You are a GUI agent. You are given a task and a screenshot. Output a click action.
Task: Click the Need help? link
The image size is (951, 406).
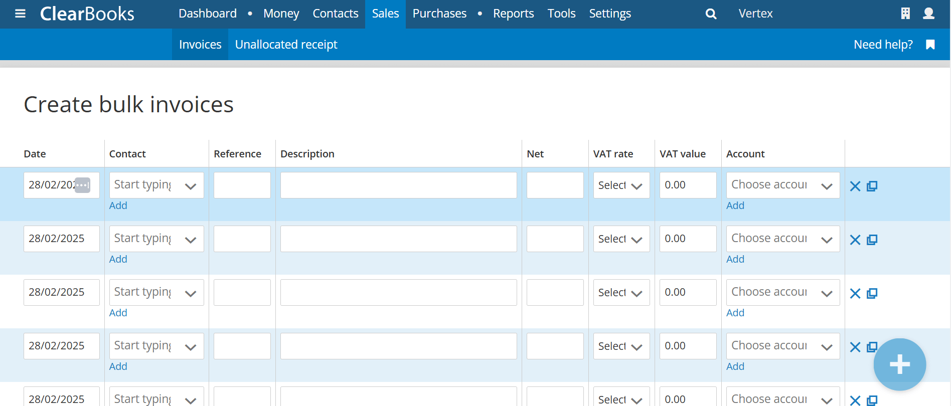pyautogui.click(x=883, y=45)
